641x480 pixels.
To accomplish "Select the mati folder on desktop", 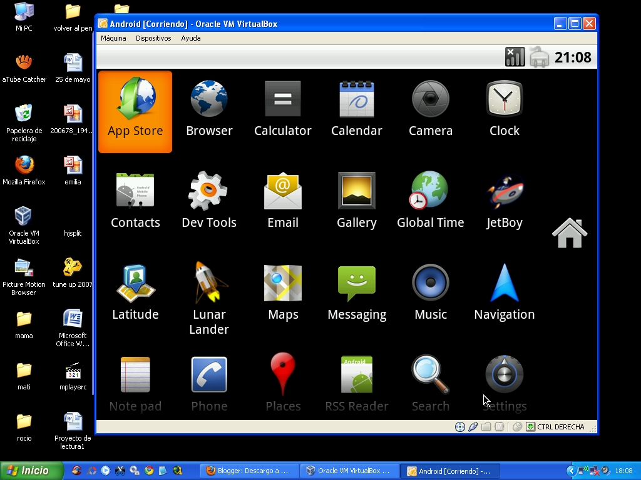I will (x=24, y=376).
